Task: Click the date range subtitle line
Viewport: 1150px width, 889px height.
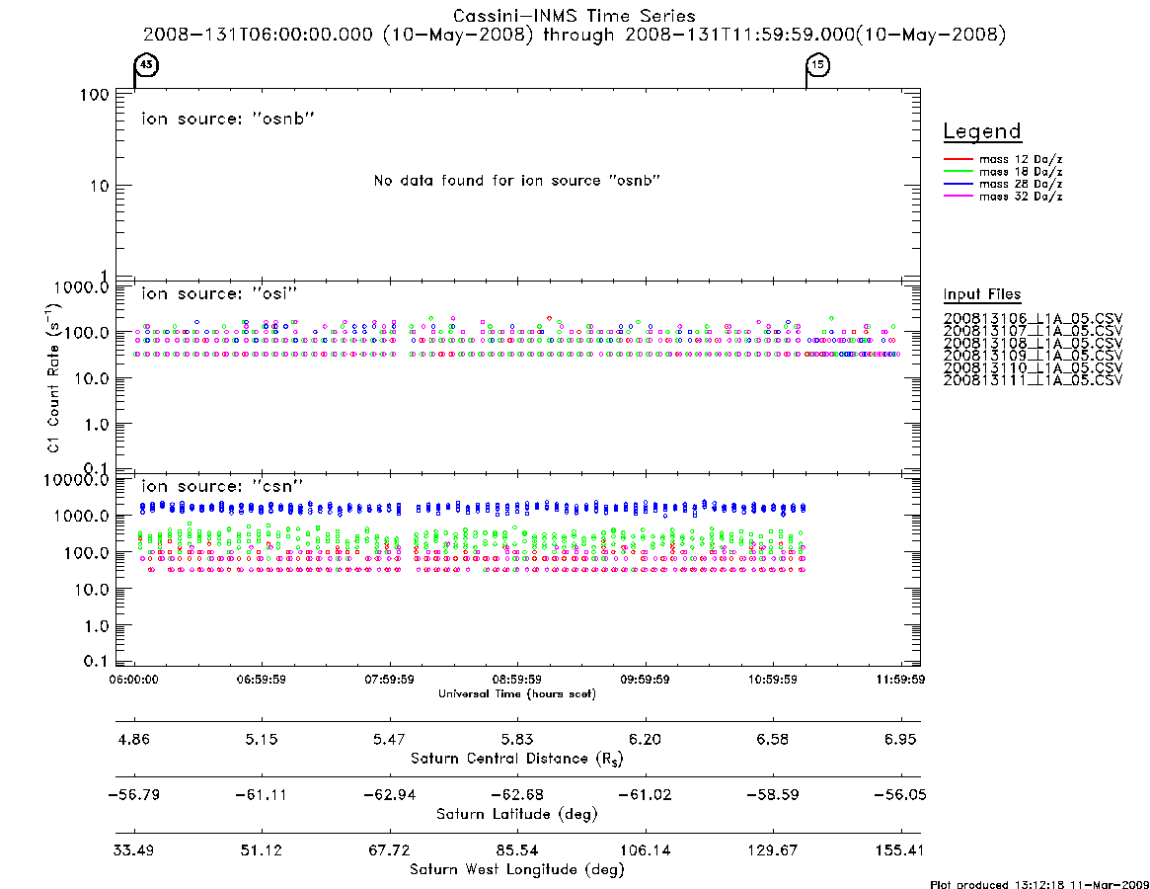Action: (575, 35)
